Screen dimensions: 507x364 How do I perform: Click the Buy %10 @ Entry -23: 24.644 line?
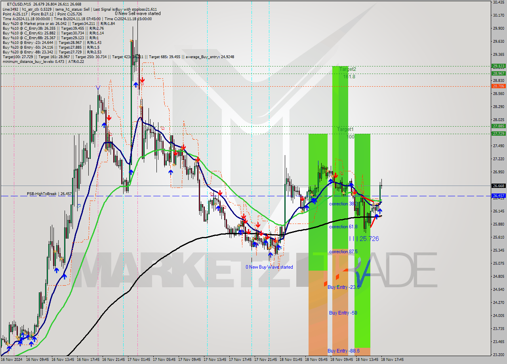(x=52, y=42)
